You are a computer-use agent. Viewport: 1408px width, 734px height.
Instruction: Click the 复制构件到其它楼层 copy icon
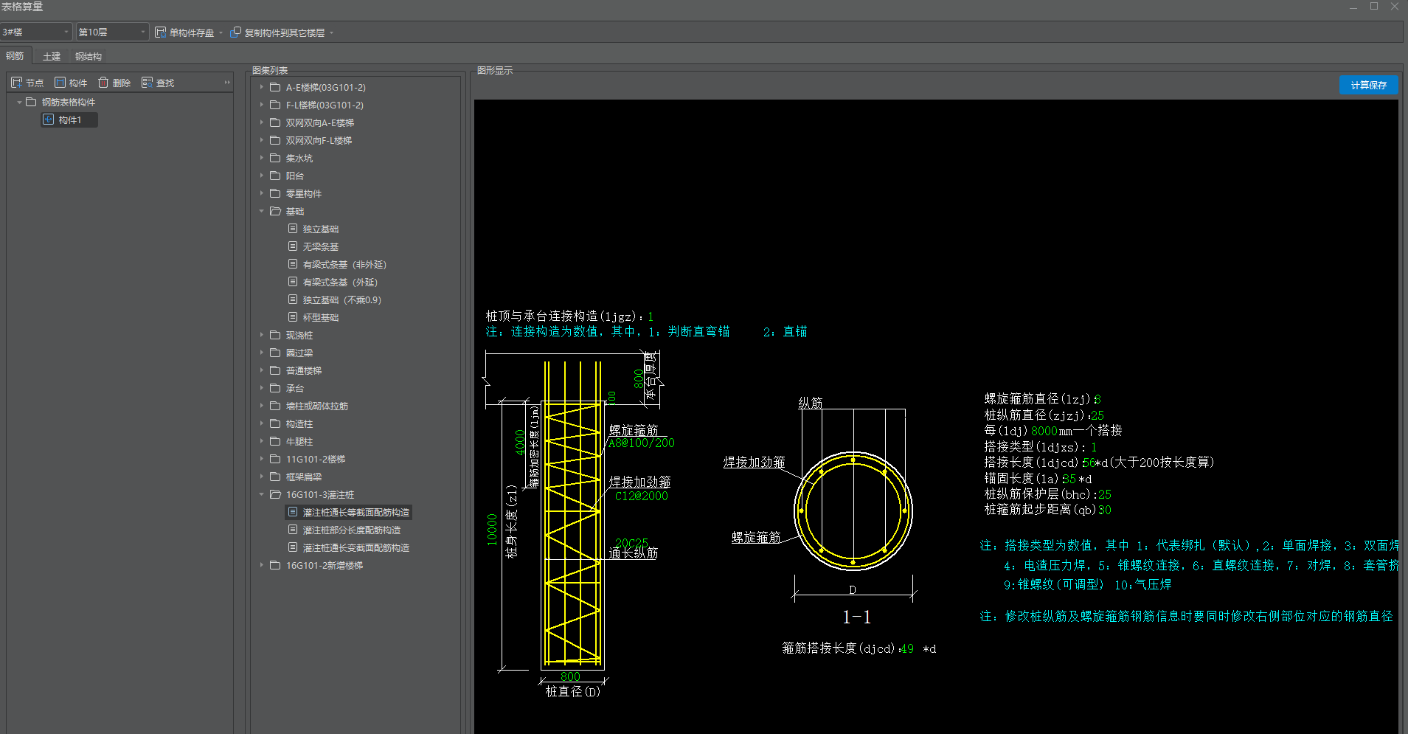pos(235,32)
